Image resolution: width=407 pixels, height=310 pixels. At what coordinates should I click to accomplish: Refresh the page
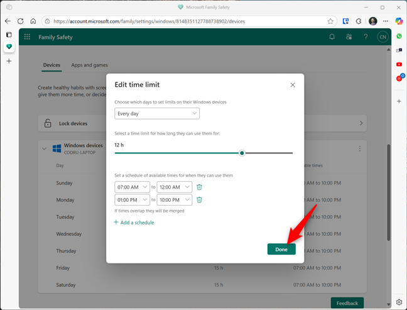pyautogui.click(x=21, y=21)
